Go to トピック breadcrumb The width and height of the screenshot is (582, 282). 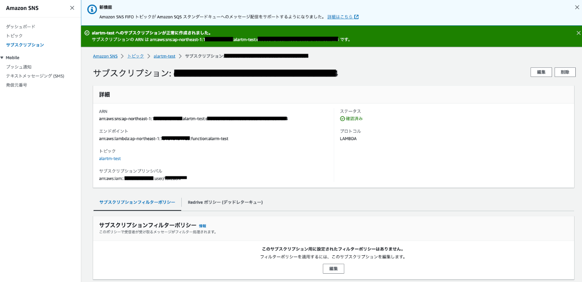pyautogui.click(x=136, y=56)
